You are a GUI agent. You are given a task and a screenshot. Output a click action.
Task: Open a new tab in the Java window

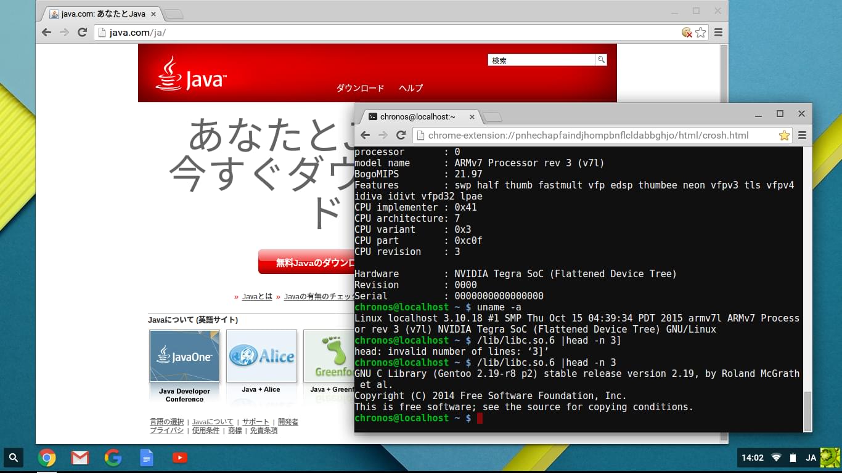174,14
